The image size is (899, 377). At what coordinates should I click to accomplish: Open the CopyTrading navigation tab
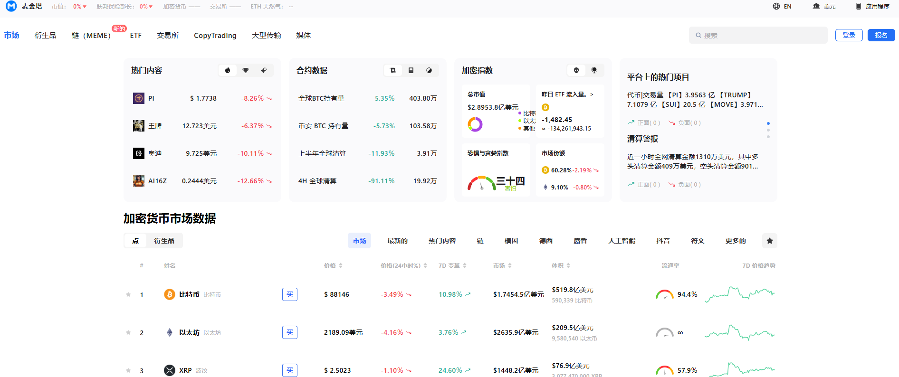215,36
